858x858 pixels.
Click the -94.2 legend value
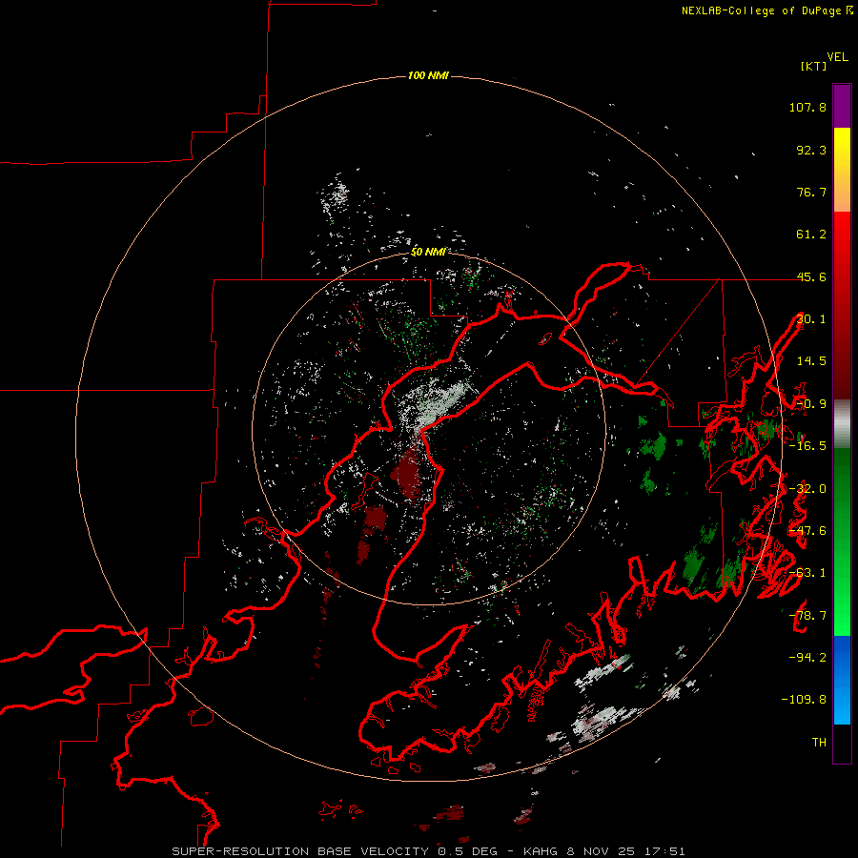(x=807, y=658)
